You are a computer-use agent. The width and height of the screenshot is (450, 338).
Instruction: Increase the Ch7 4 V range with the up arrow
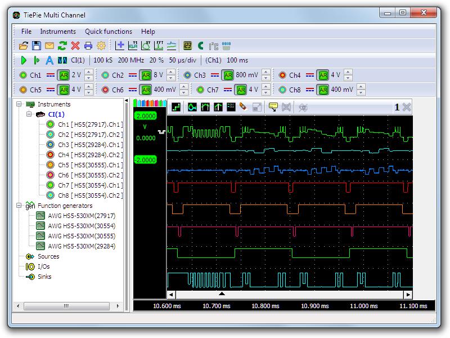tap(266, 87)
